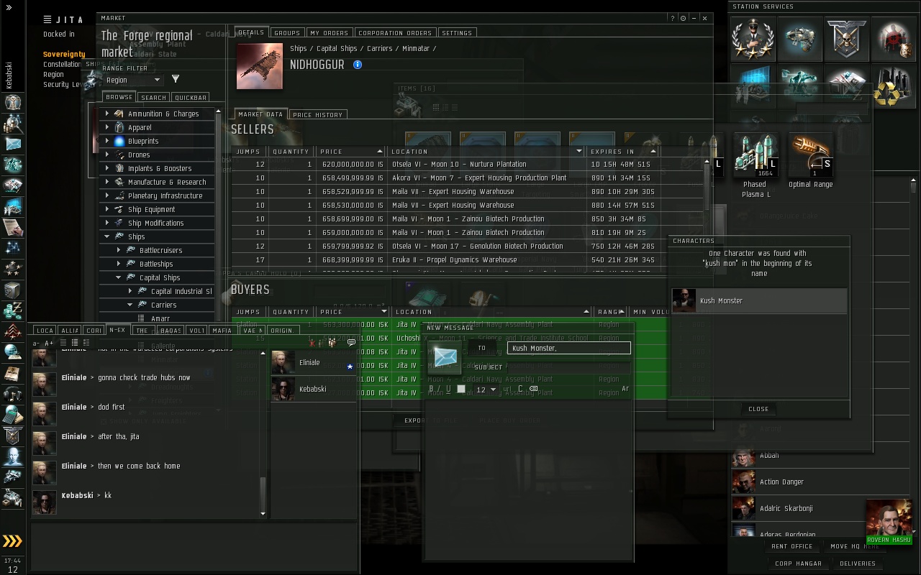
Task: Click the envelope icon in New Message
Action: 445,356
